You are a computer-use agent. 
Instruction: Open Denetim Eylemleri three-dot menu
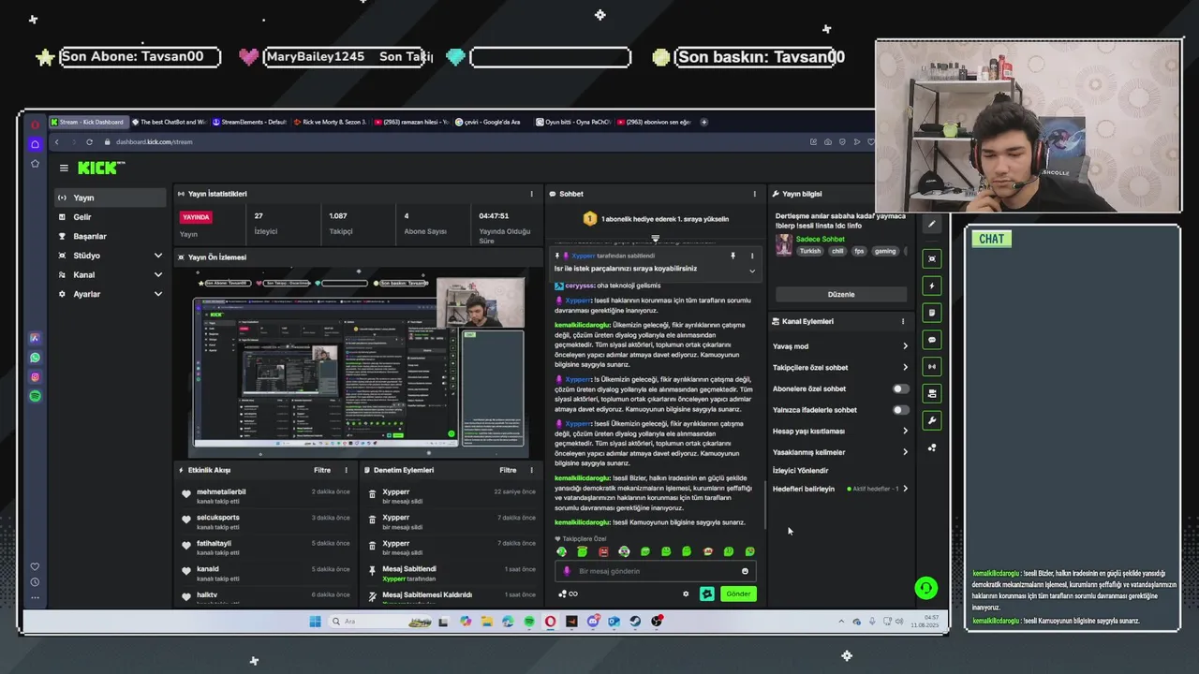pyautogui.click(x=531, y=470)
